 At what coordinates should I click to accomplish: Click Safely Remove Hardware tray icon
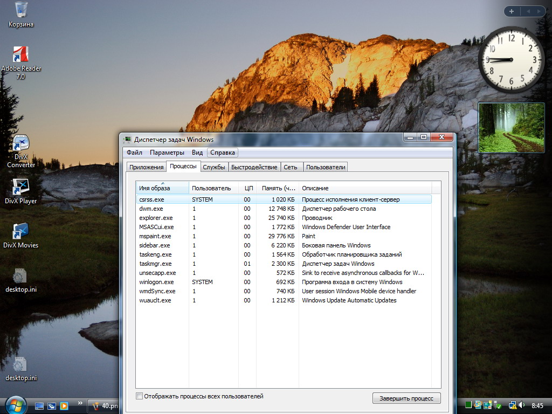click(x=498, y=405)
